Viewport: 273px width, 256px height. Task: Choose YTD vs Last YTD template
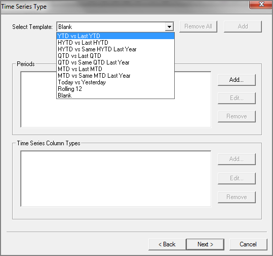click(115, 36)
